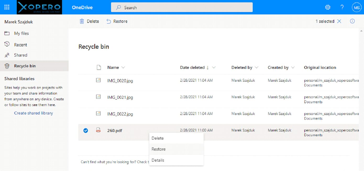Image resolution: width=364 pixels, height=171 pixels.
Task: Click the image icon for IMG_0020.jpg
Action: click(x=98, y=80)
